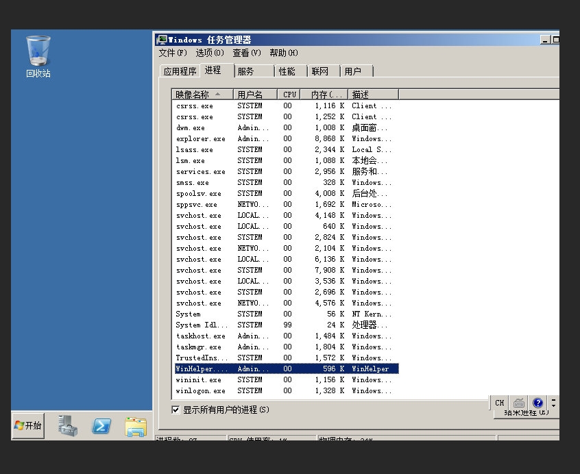The width and height of the screenshot is (580, 474).
Task: Open Server Manager from the taskbar
Action: [68, 425]
